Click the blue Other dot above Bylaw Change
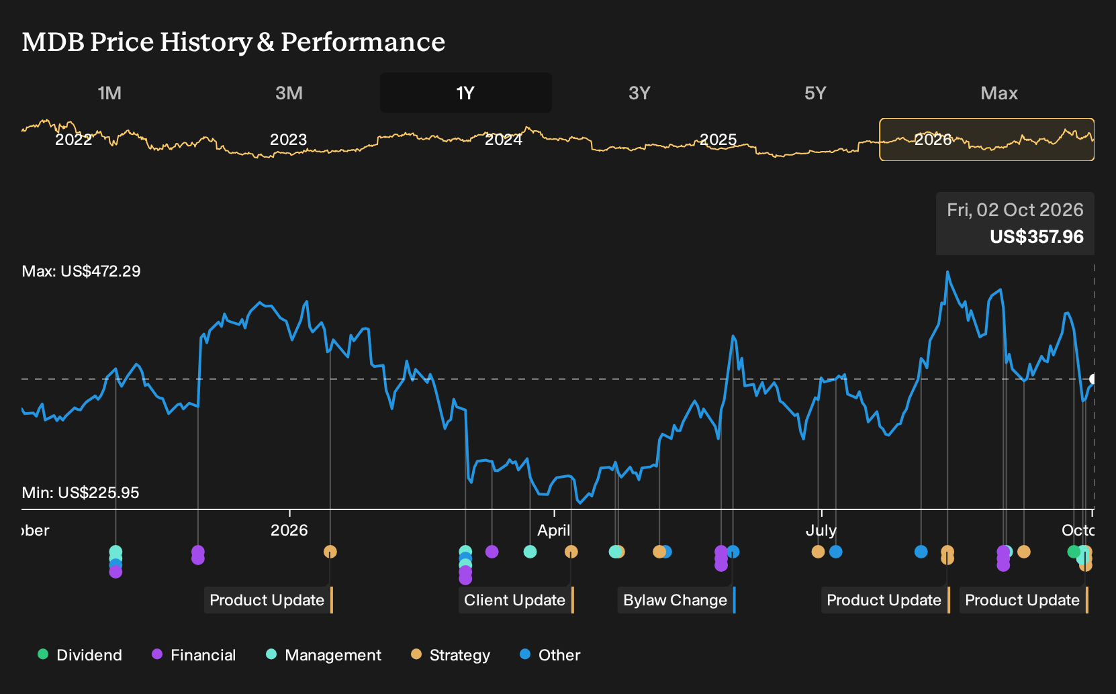 (733, 552)
